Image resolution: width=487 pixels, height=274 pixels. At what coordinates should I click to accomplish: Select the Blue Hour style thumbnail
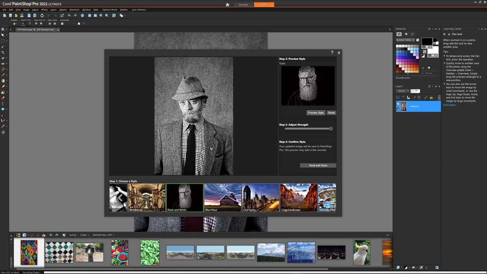[x=222, y=197]
